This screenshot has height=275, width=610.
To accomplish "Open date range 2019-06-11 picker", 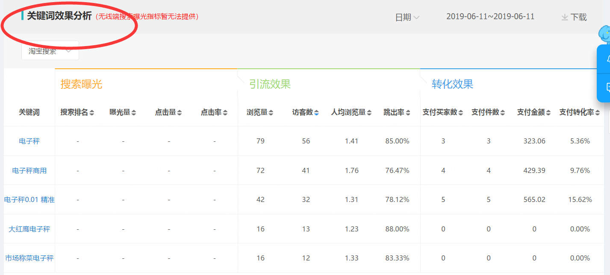I will pos(490,17).
